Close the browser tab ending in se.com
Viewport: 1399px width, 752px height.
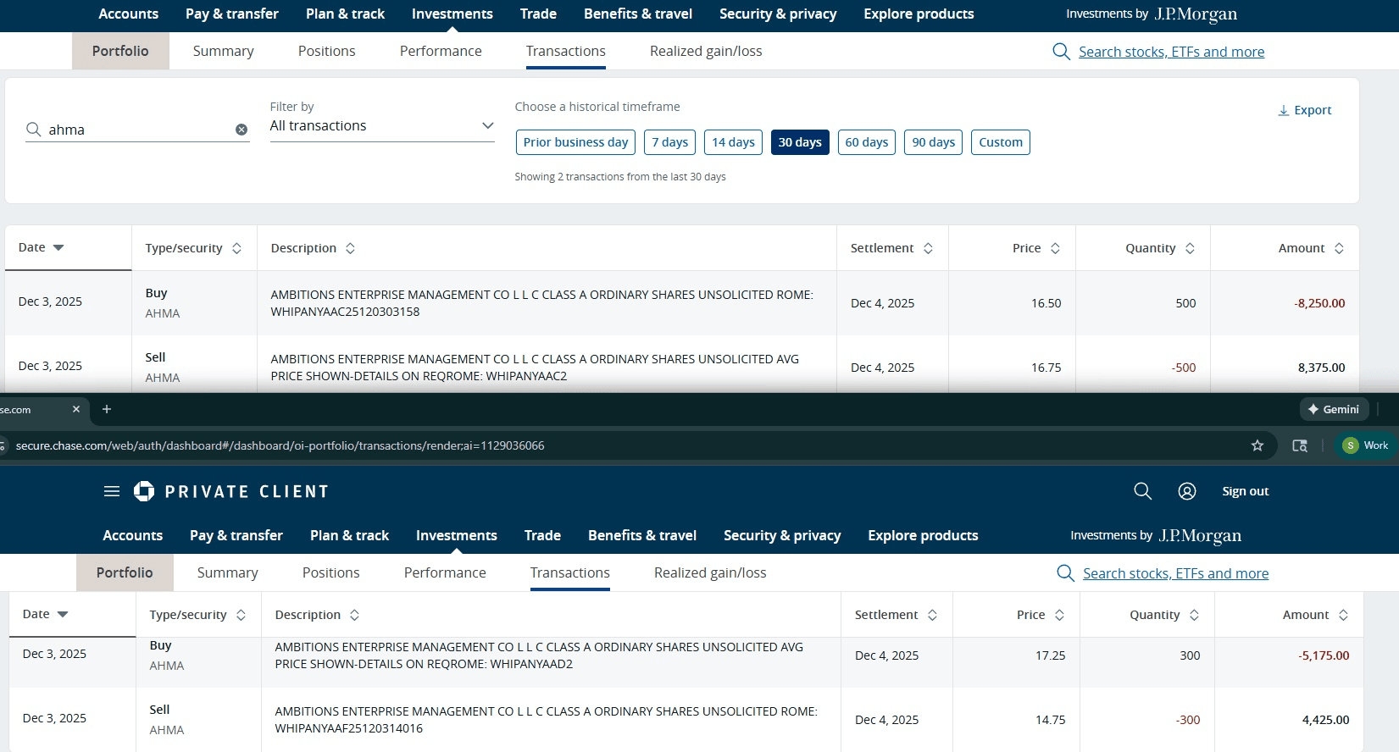tap(76, 409)
